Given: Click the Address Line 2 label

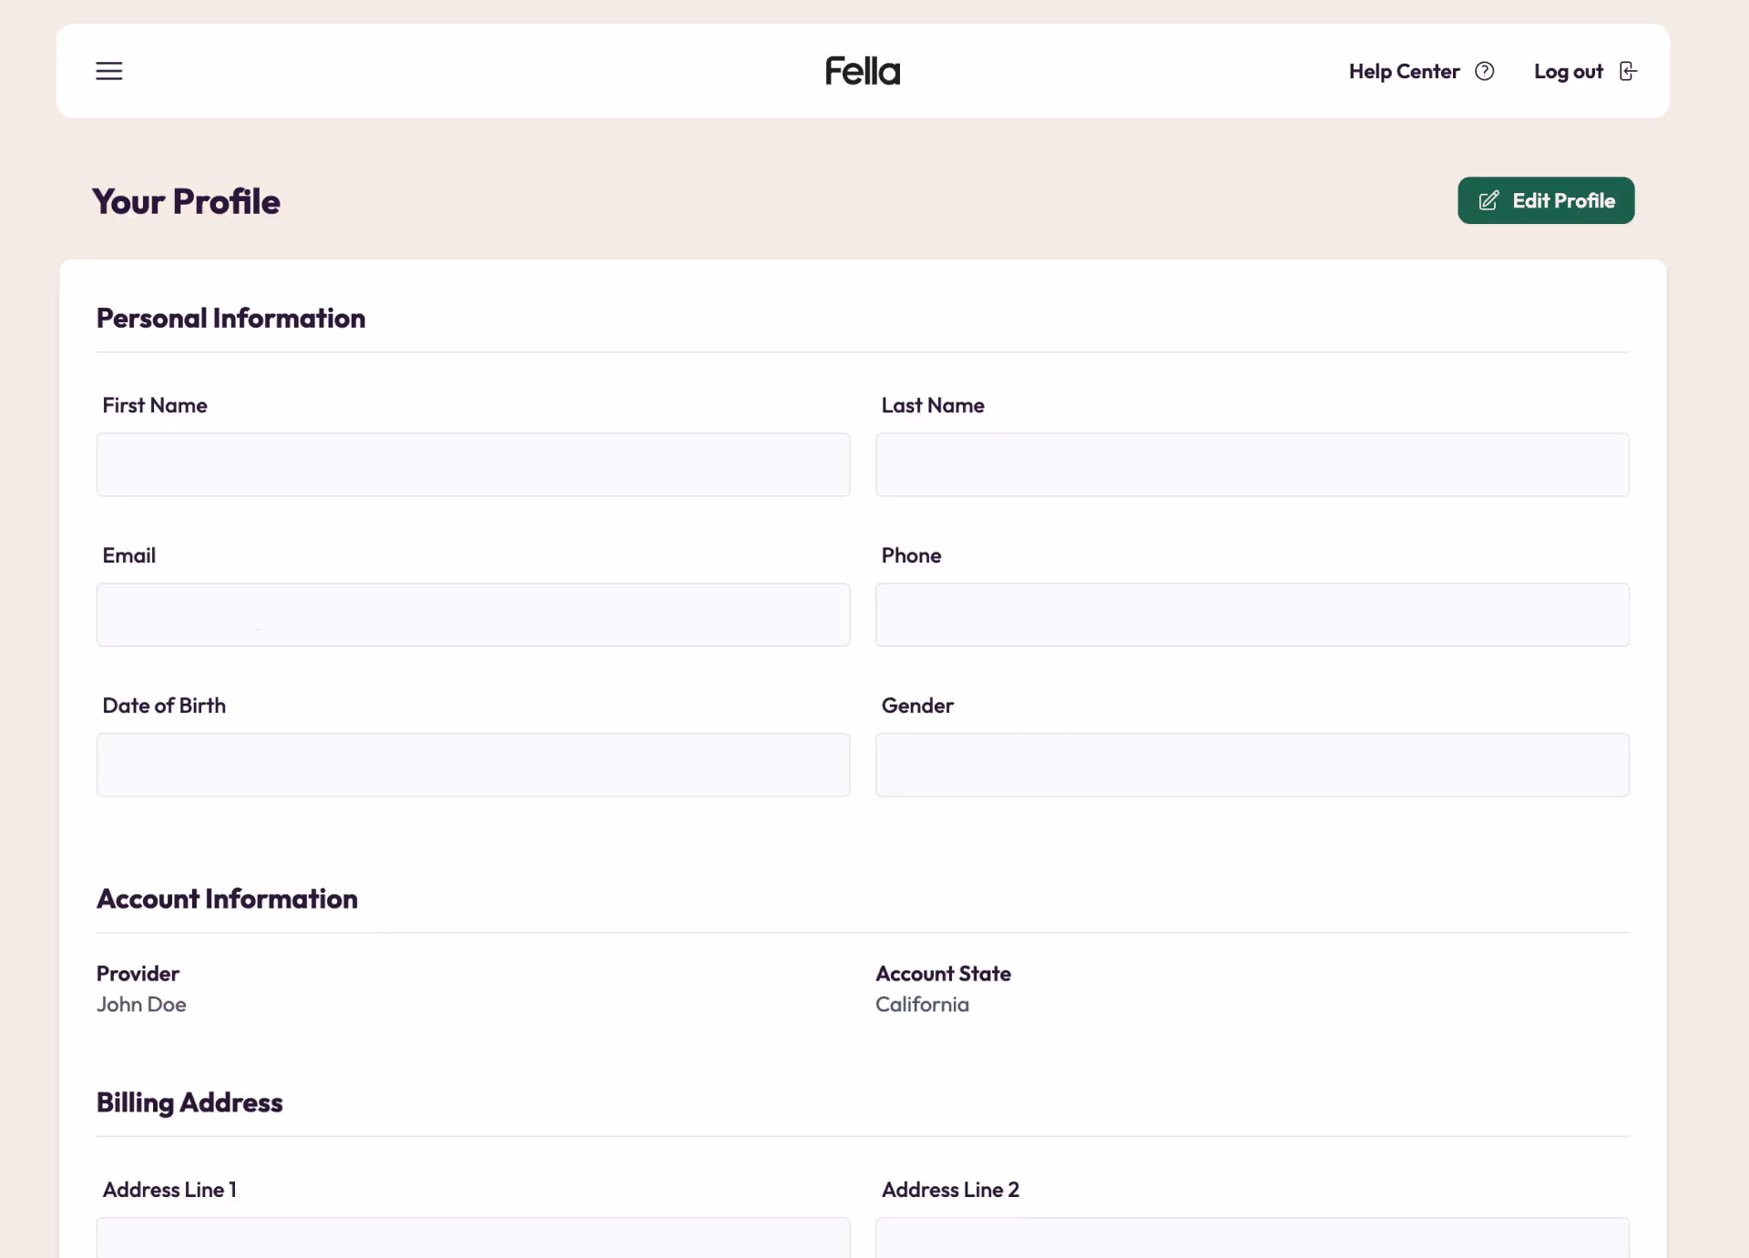Looking at the screenshot, I should [x=950, y=1190].
